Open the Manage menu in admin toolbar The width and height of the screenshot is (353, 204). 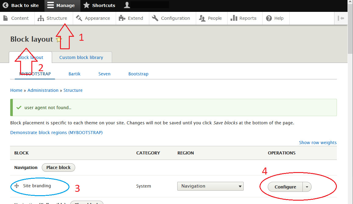point(51,5)
